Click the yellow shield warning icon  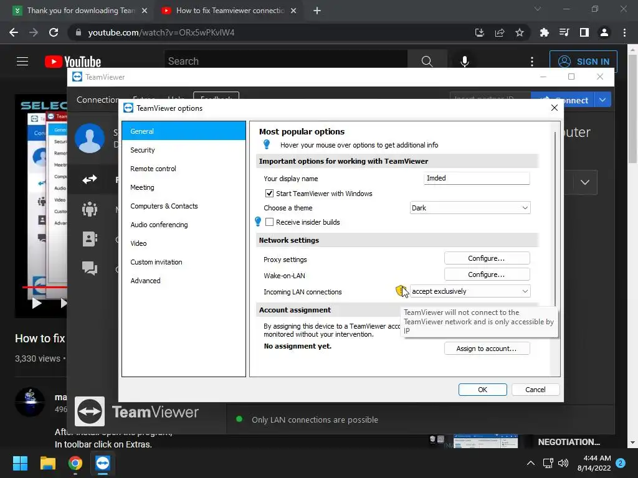(401, 291)
